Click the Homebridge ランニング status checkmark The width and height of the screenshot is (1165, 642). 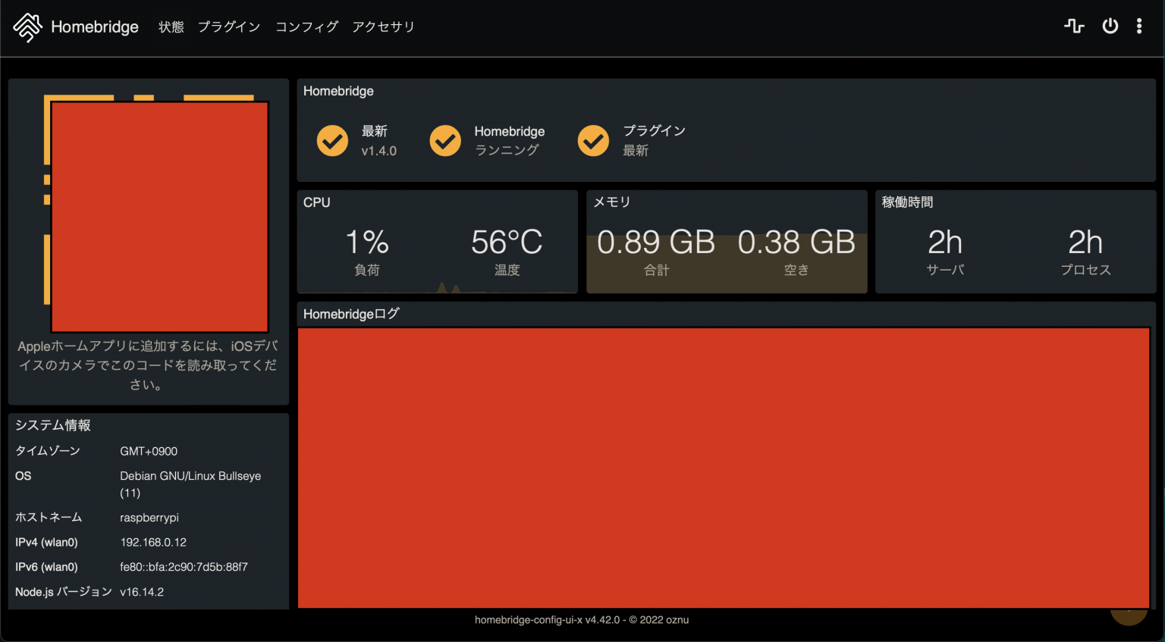point(445,140)
